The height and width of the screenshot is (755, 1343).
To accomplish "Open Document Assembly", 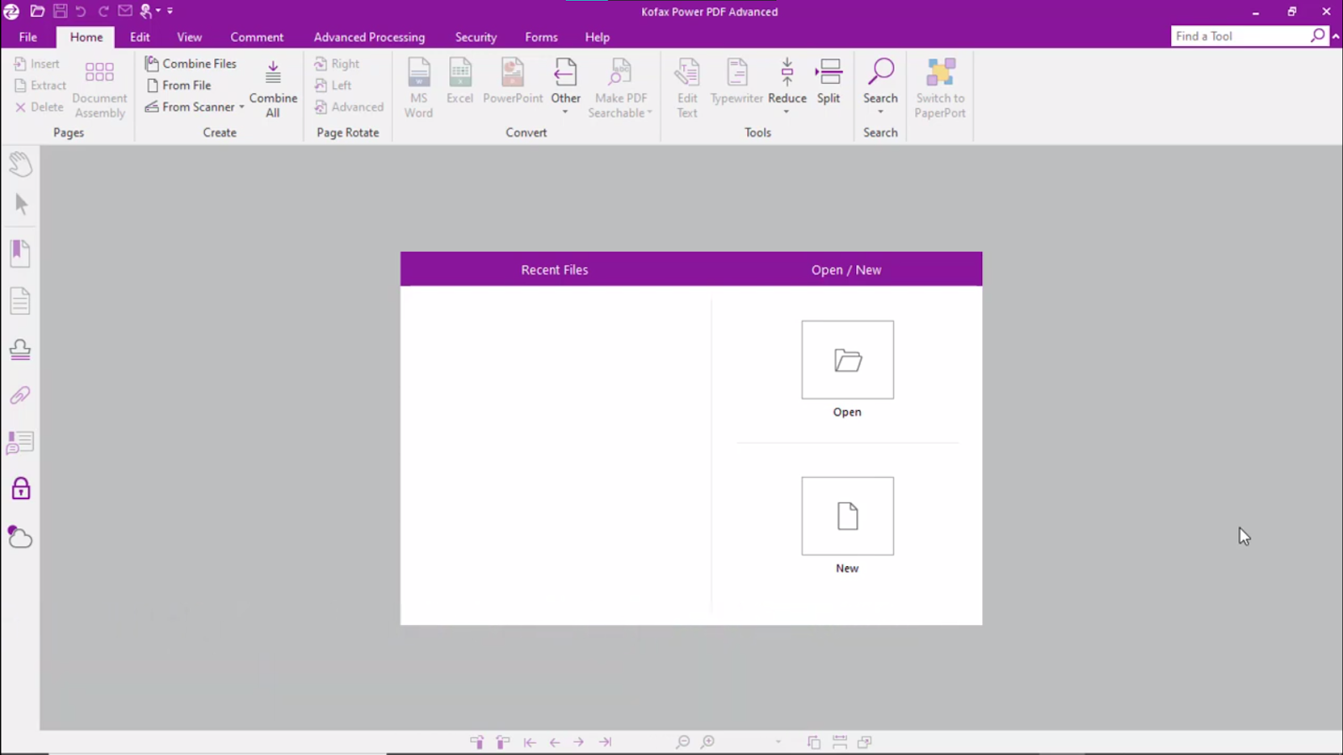I will [x=99, y=88].
